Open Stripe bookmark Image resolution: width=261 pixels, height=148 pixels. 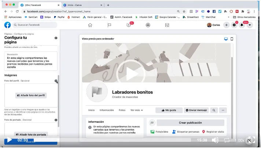pyautogui.click(x=45, y=17)
